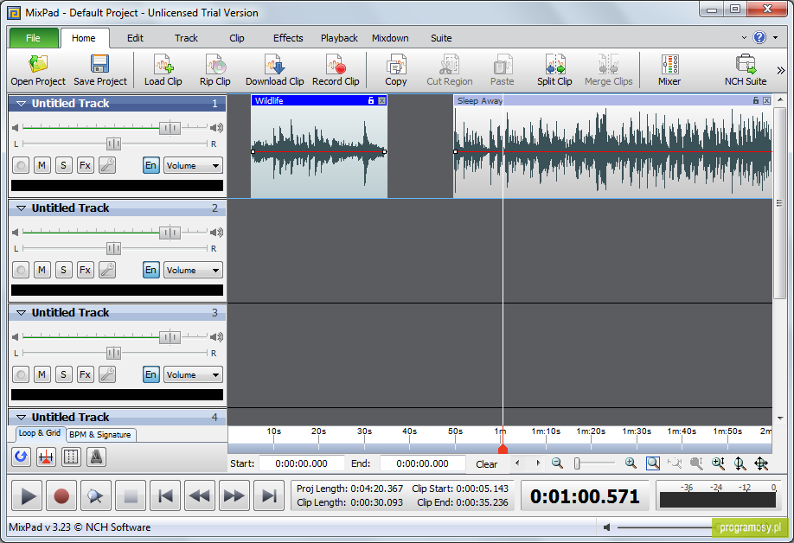Viewport: 794px width, 543px height.
Task: Open Fx effects for track 1
Action: click(85, 165)
